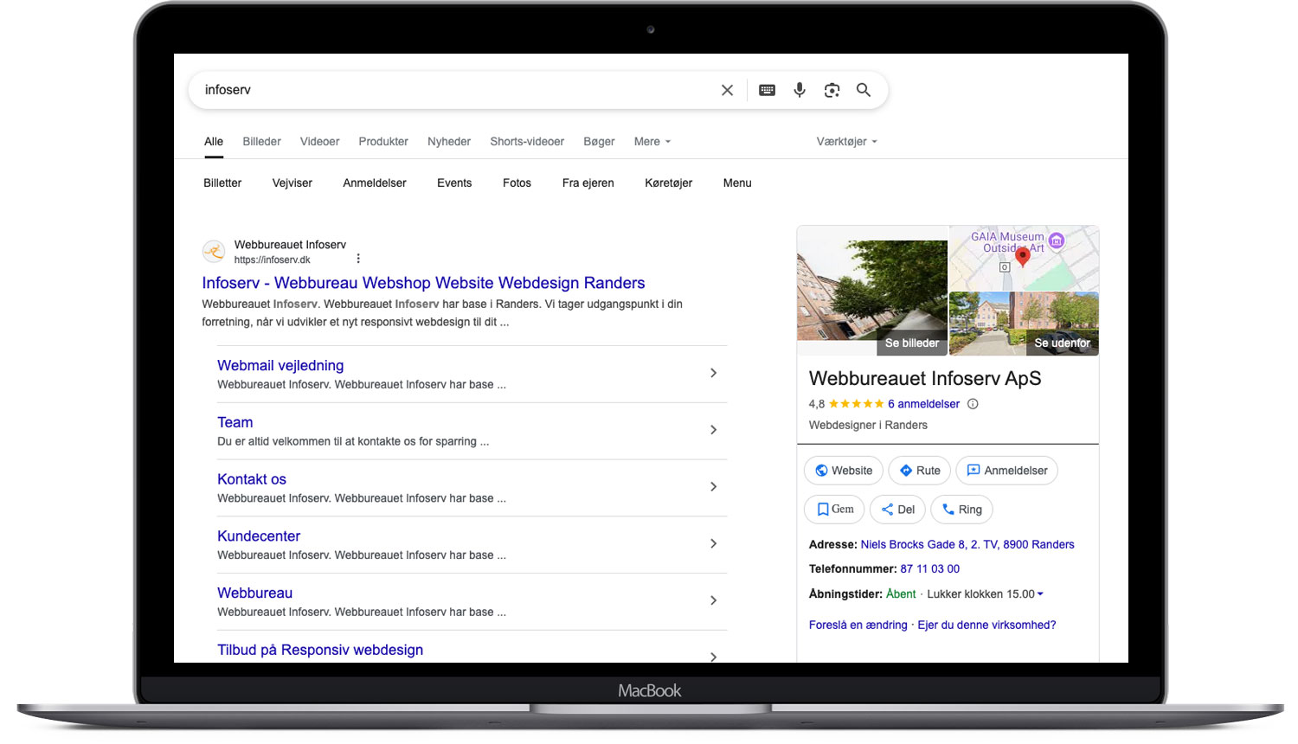This screenshot has height=744, width=1298.
Task: Expand the Kontakt os sitelink chevron
Action: (713, 487)
